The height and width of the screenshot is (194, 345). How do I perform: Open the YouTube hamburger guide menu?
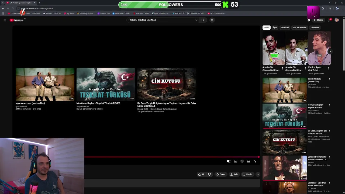[x=5, y=20]
